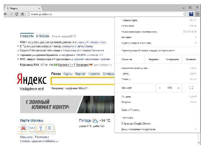Close the Яндекс tab
The width and height of the screenshot is (201, 151).
pyautogui.click(x=39, y=8)
